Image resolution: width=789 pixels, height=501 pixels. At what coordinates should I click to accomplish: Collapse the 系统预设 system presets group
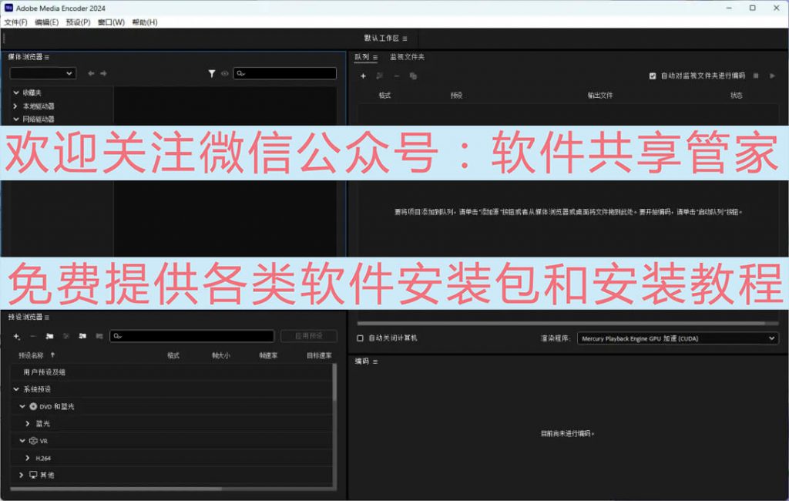[x=16, y=389]
